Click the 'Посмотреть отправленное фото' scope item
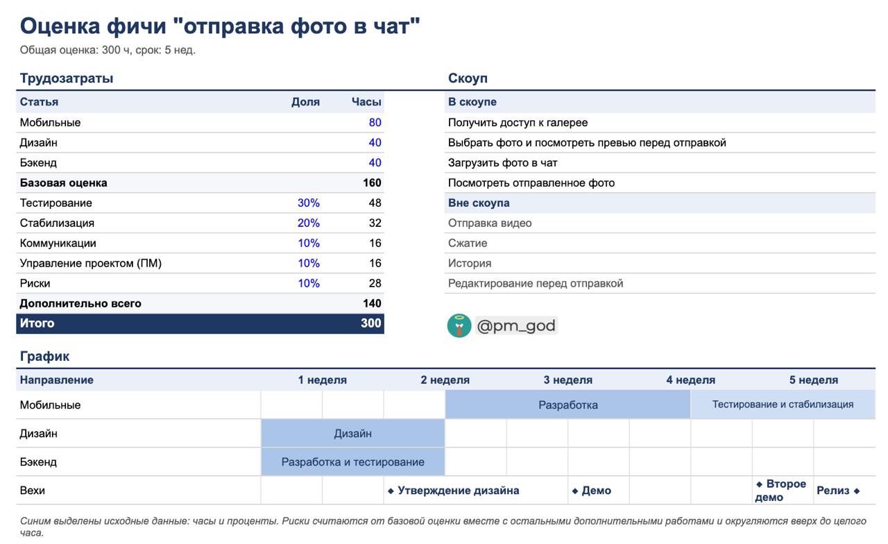Screen dimensions: 888x544 click(x=531, y=183)
